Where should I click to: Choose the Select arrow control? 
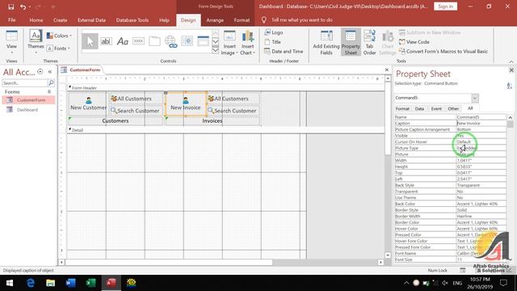point(90,41)
